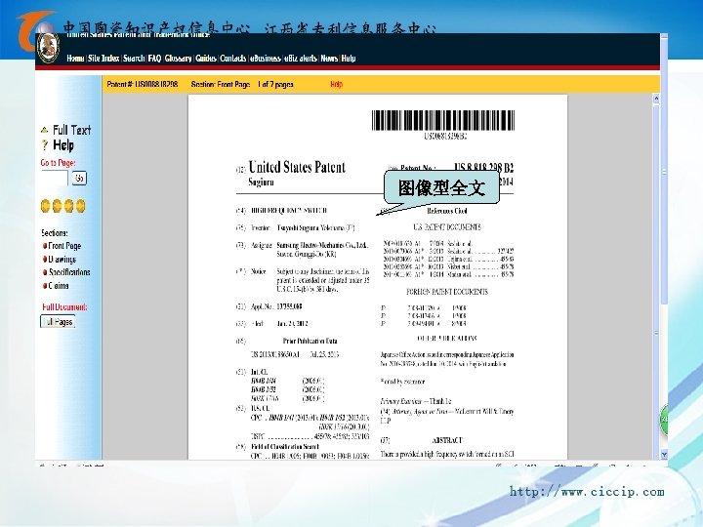The height and width of the screenshot is (527, 703).
Task: Jump to the Specifications section
Action: (69, 272)
